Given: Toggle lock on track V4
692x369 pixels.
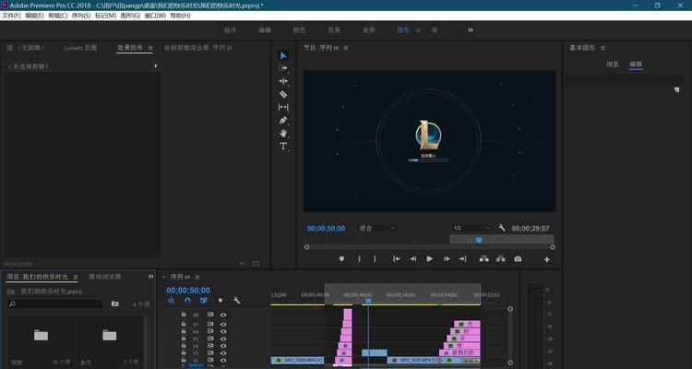Looking at the screenshot, I should tap(184, 346).
